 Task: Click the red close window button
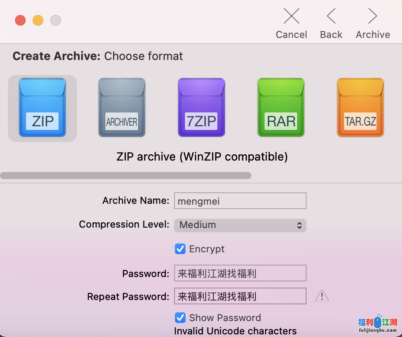[20, 20]
